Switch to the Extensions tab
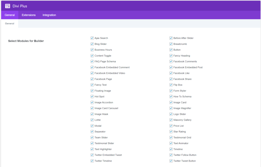261x167 pixels. click(29, 15)
